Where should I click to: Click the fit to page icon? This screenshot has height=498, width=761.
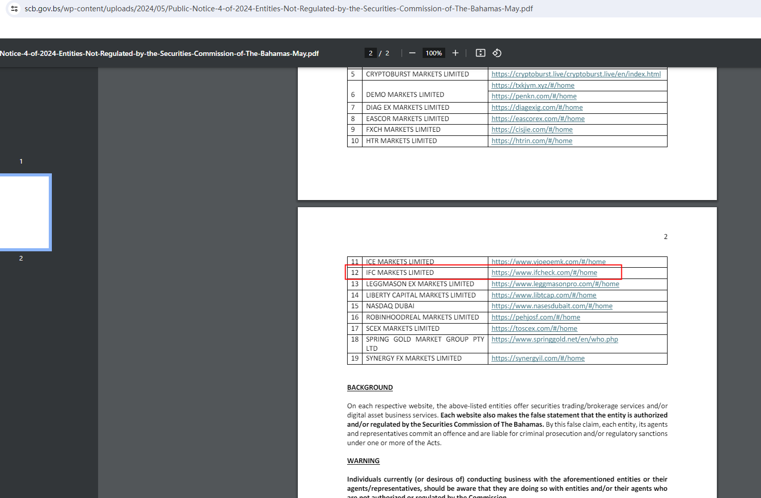[x=480, y=53]
